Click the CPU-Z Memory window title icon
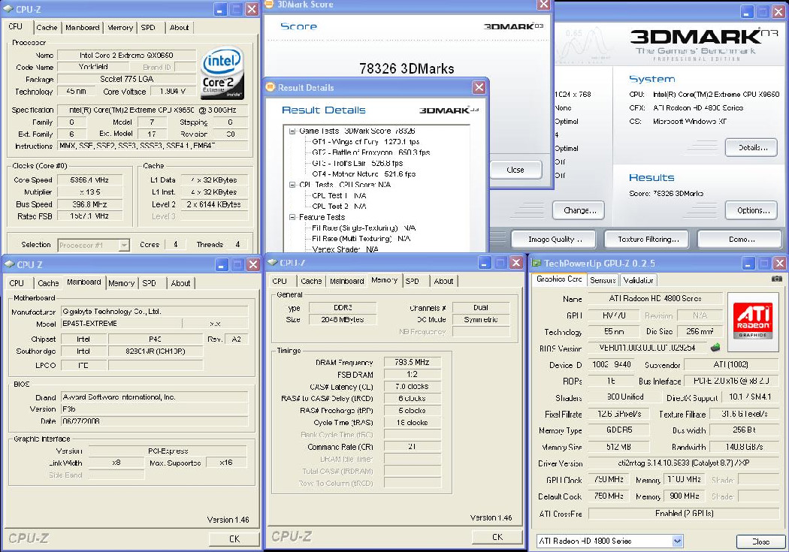 tap(272, 262)
